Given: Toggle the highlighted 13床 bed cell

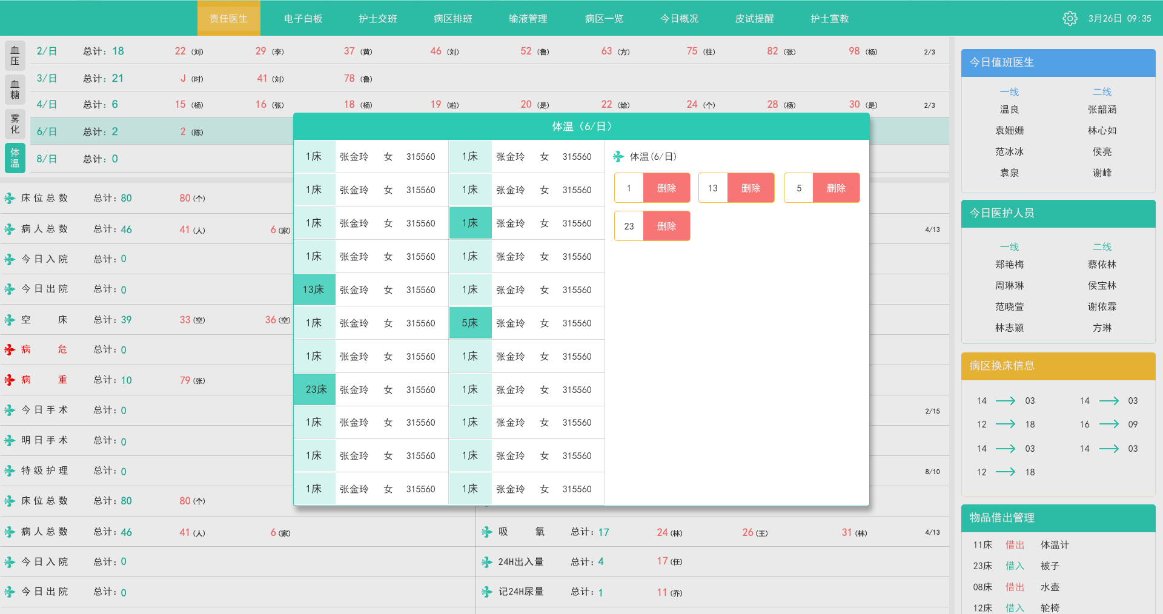Looking at the screenshot, I should [314, 290].
